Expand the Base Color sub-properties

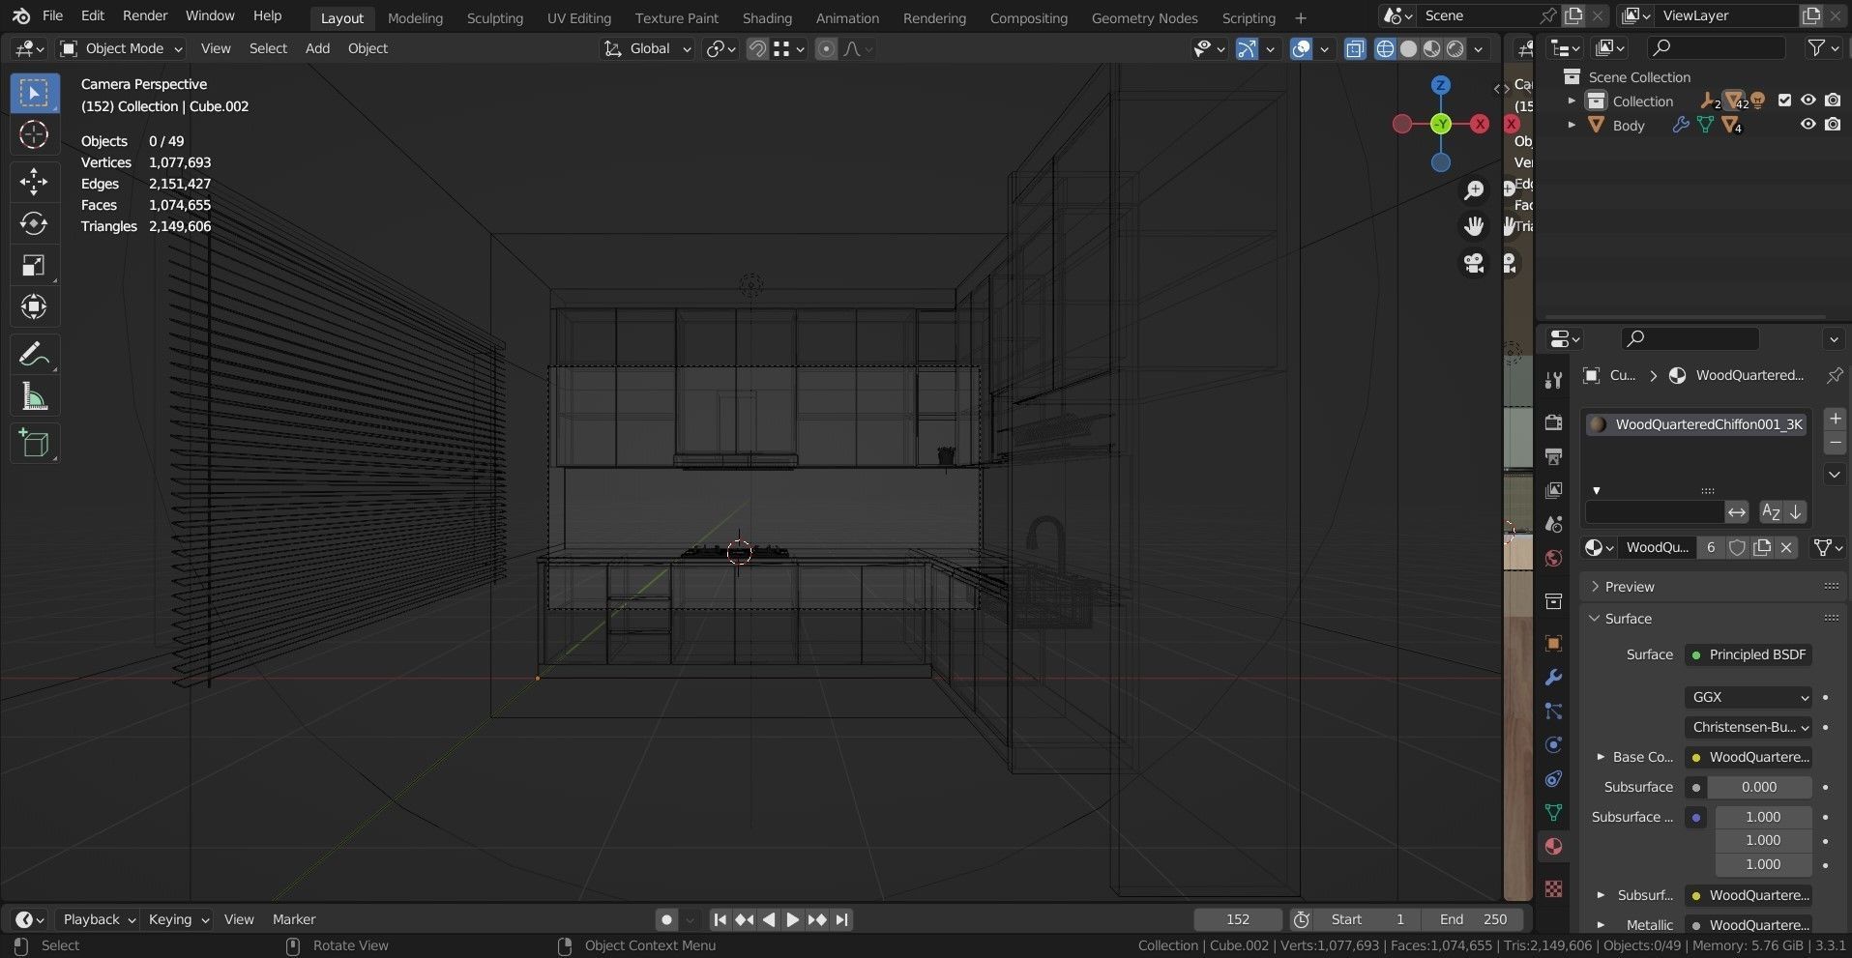(x=1601, y=757)
